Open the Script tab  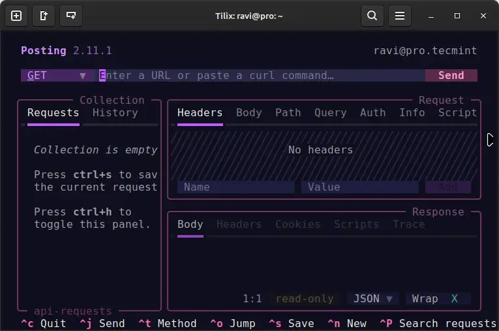458,113
